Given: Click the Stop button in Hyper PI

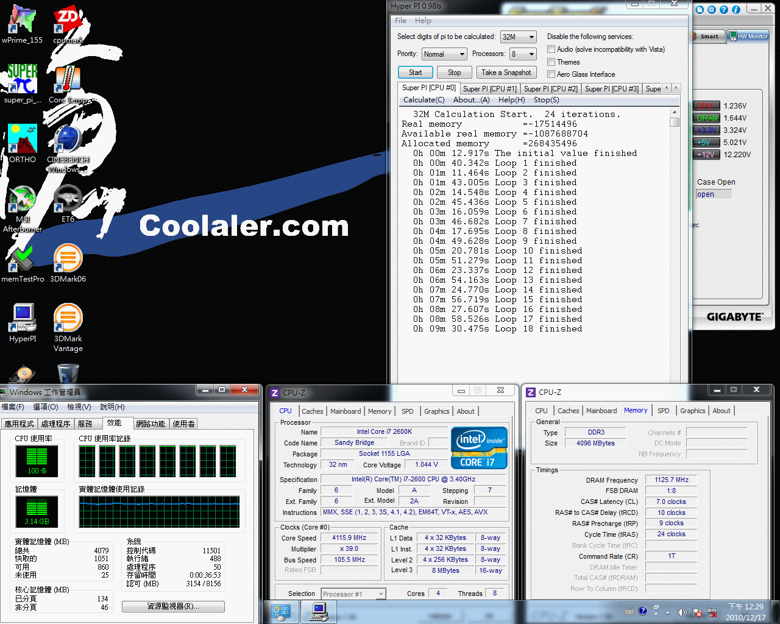Looking at the screenshot, I should click(454, 72).
